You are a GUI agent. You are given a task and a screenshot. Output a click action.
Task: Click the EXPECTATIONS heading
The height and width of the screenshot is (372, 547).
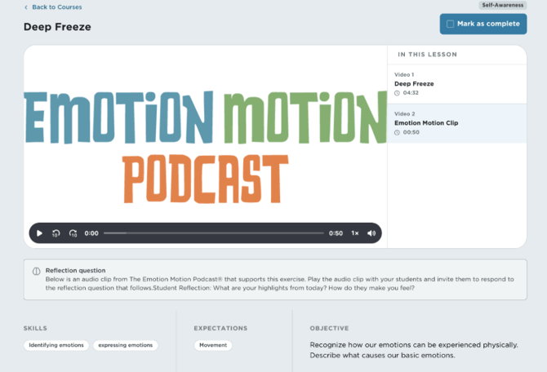click(220, 328)
